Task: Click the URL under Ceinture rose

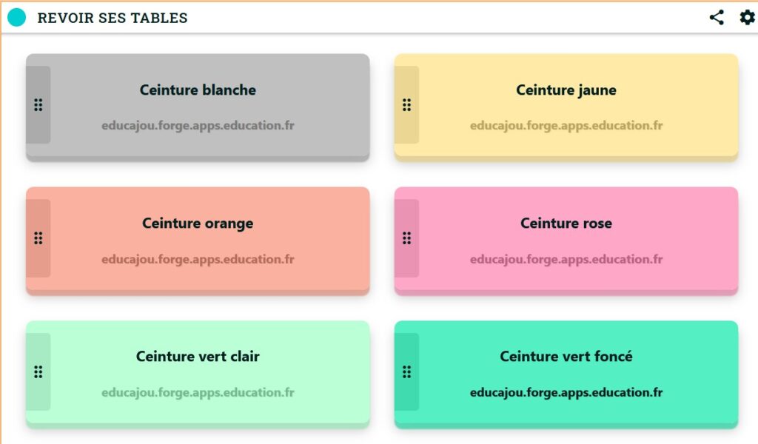Action: [x=566, y=260]
